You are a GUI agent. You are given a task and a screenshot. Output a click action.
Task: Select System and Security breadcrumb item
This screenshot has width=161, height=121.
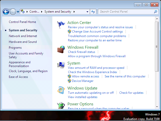[x=58, y=12]
